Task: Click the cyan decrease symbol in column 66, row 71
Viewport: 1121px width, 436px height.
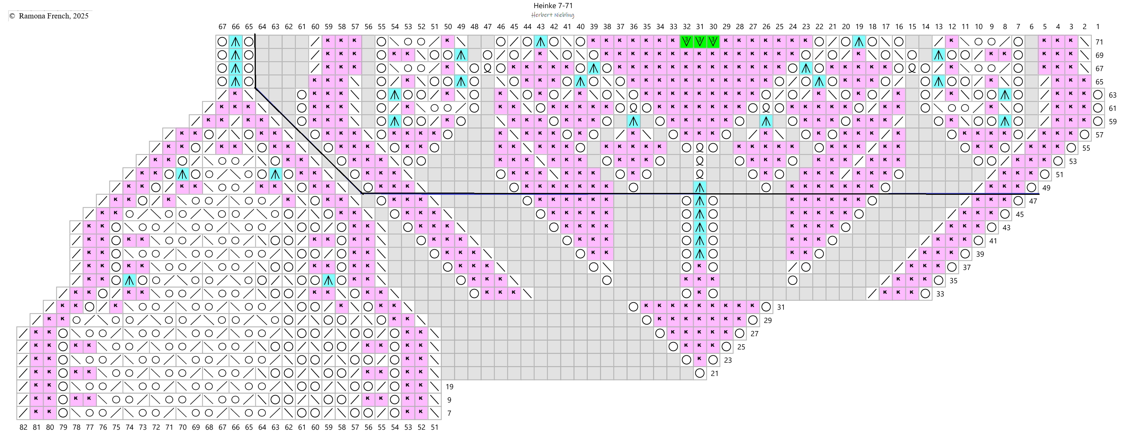Action: tap(235, 42)
